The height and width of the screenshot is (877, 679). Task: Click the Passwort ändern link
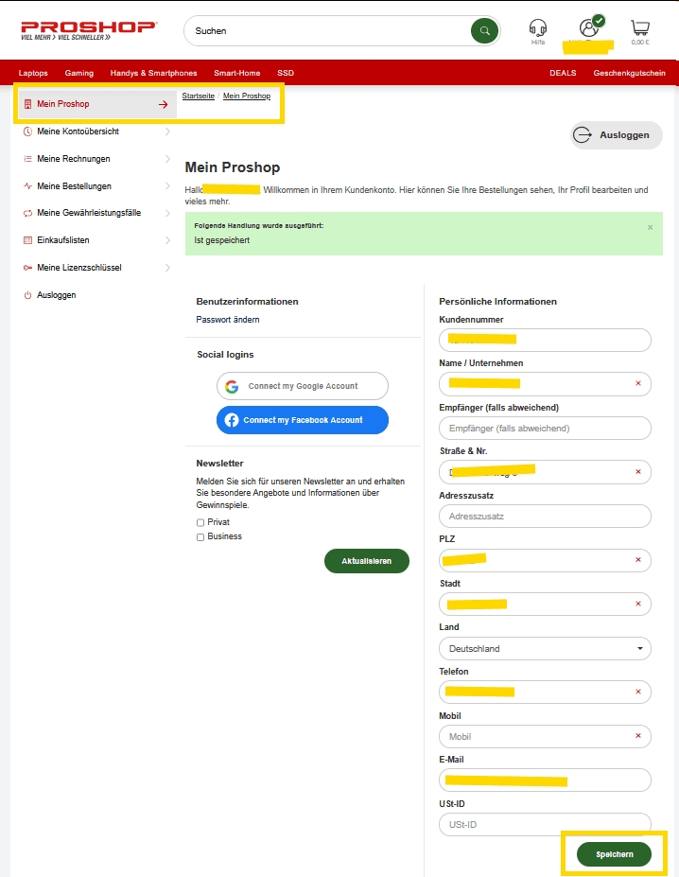(x=228, y=320)
